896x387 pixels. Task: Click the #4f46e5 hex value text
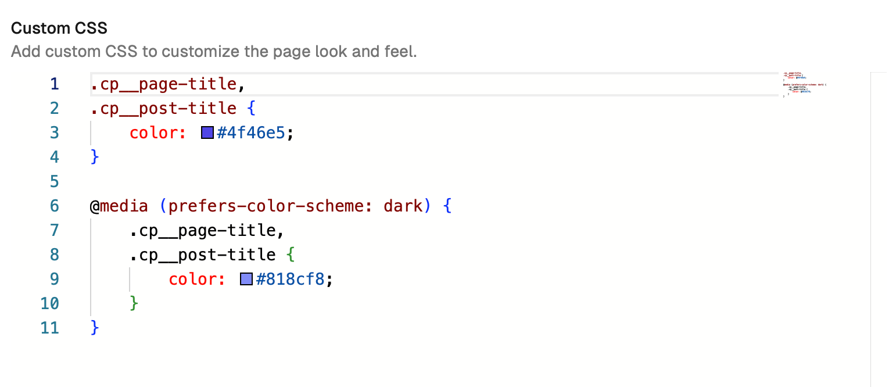point(251,133)
